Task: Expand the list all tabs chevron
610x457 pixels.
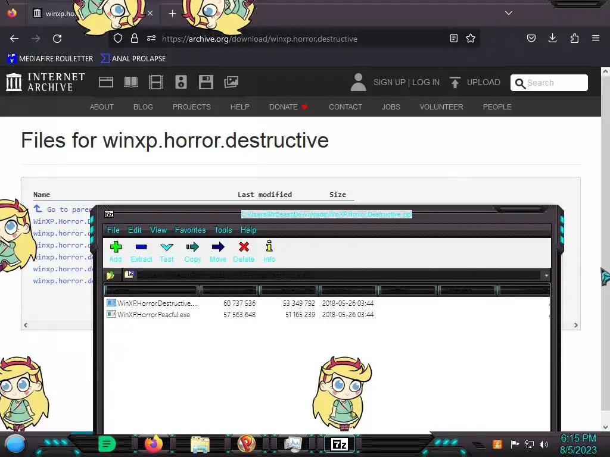Action: click(x=509, y=13)
